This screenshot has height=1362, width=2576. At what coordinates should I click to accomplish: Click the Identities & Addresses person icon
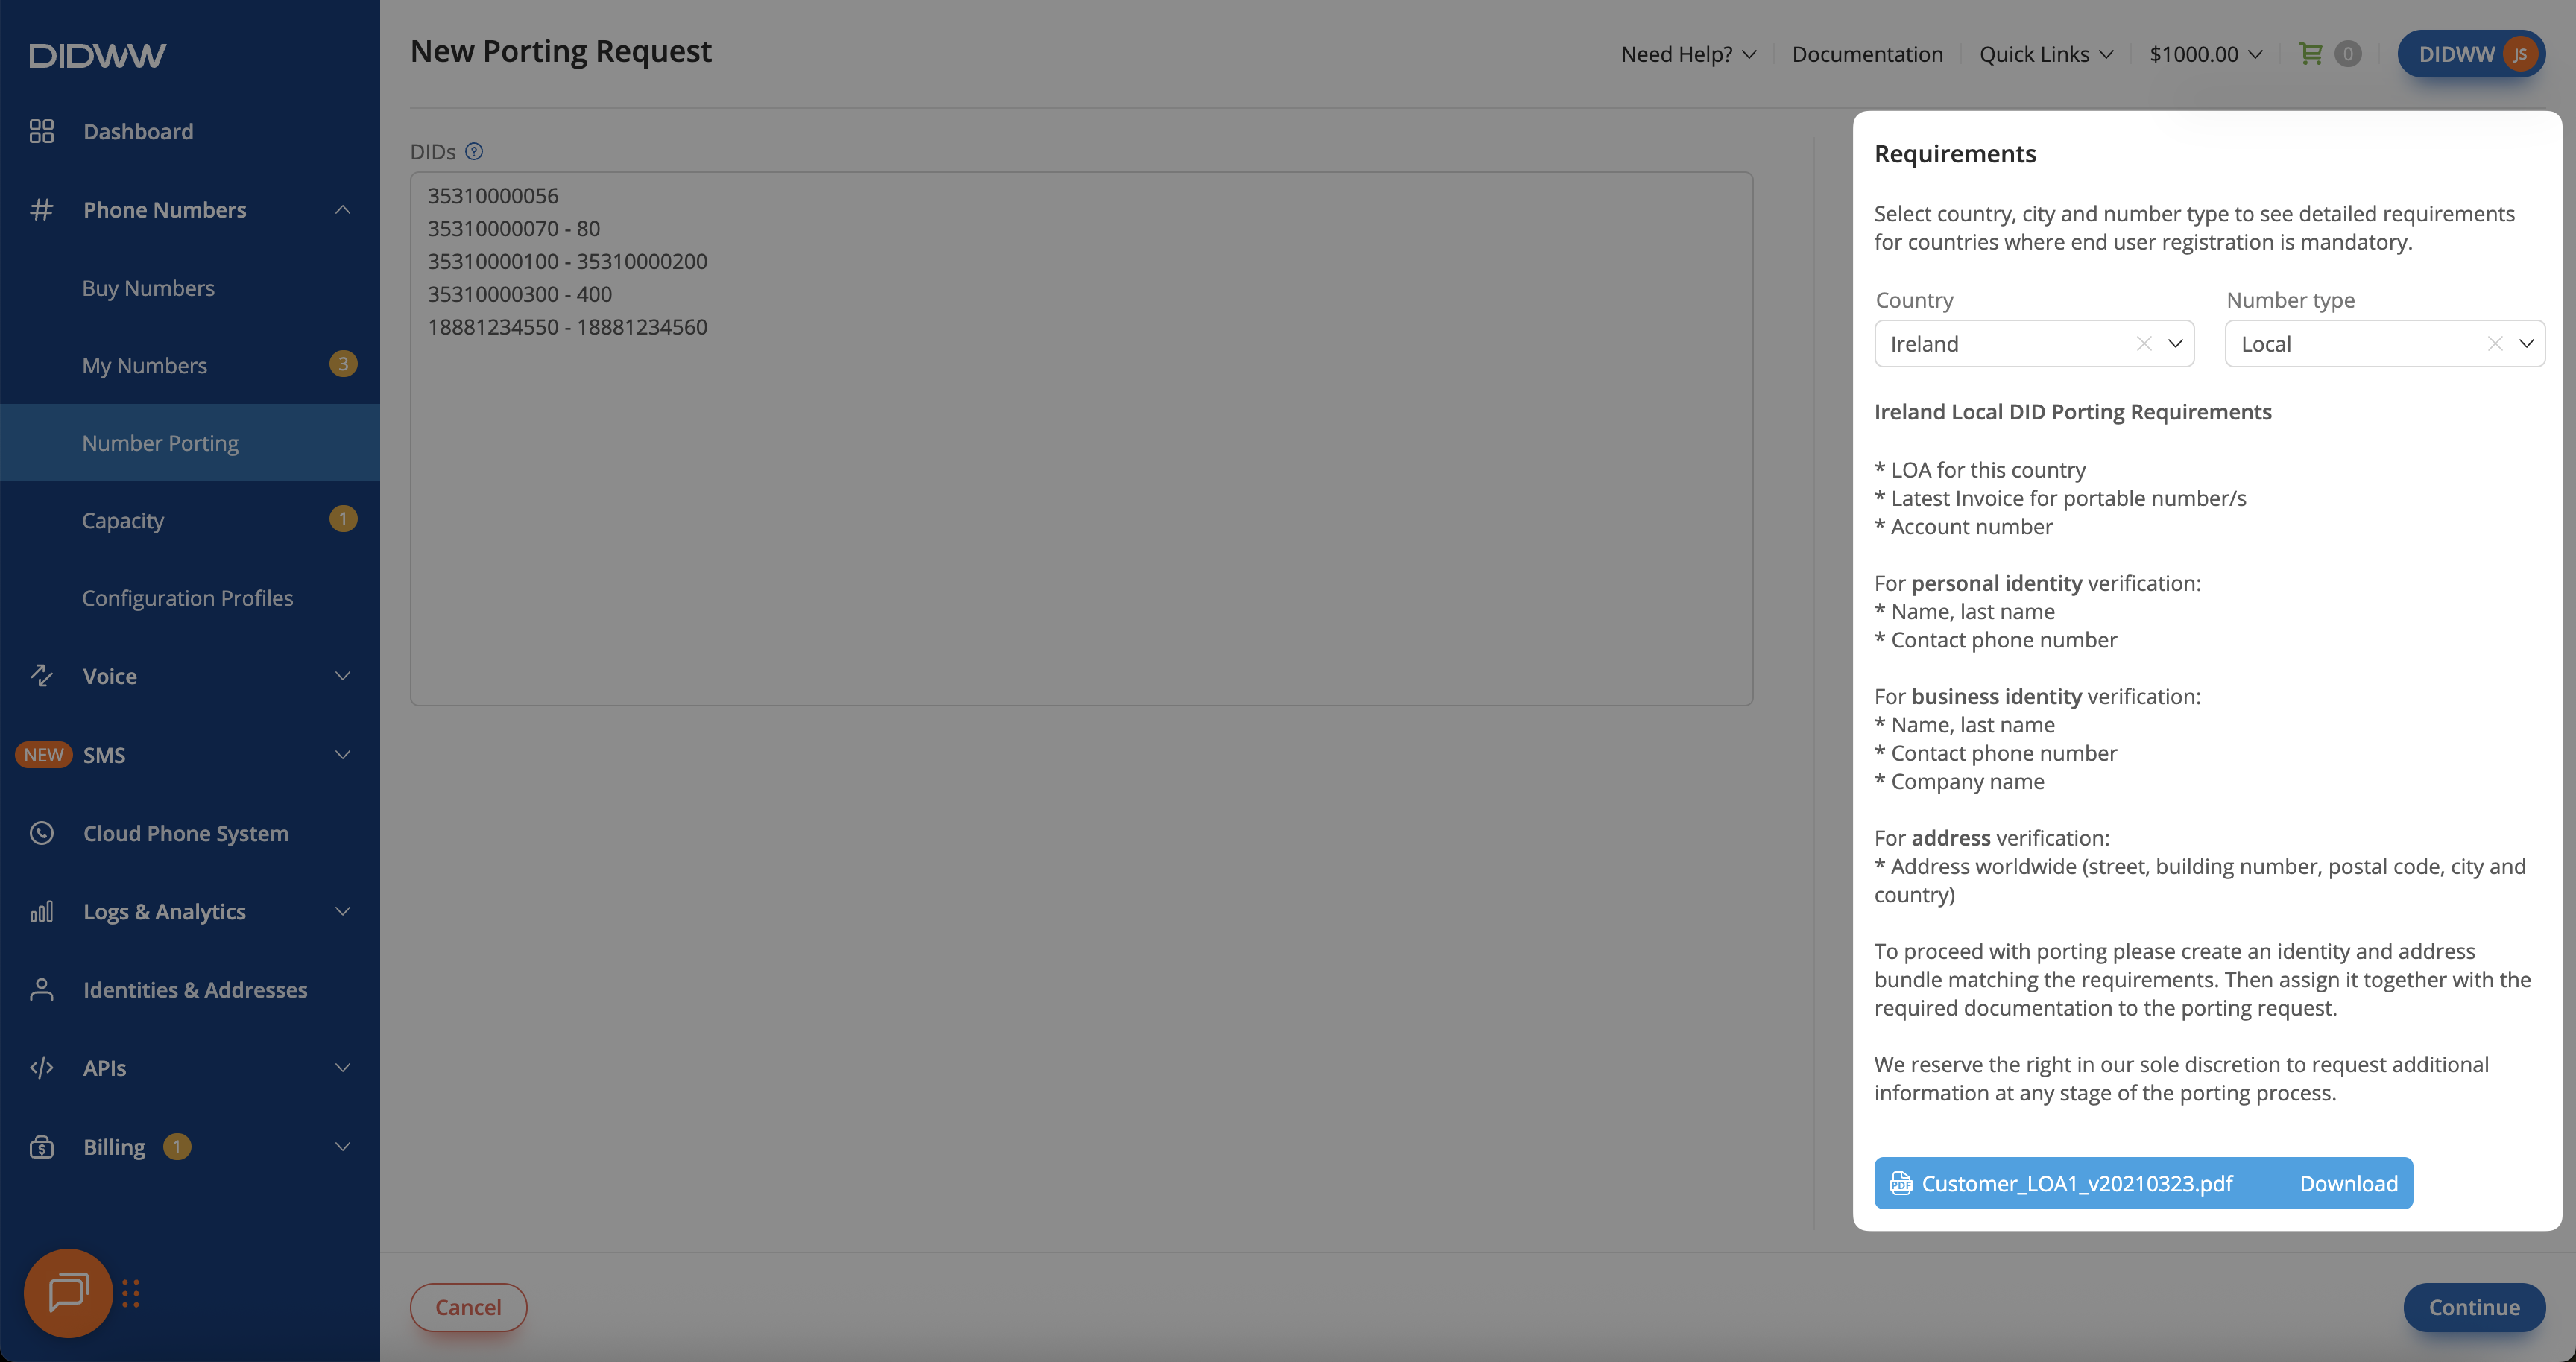41,989
